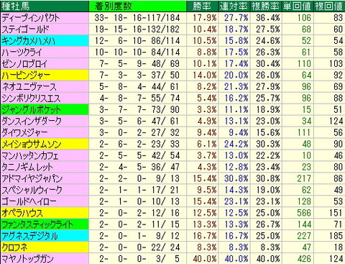Select the ハーツクライ sire name
This screenshot has width=345, height=264.
coord(22,53)
